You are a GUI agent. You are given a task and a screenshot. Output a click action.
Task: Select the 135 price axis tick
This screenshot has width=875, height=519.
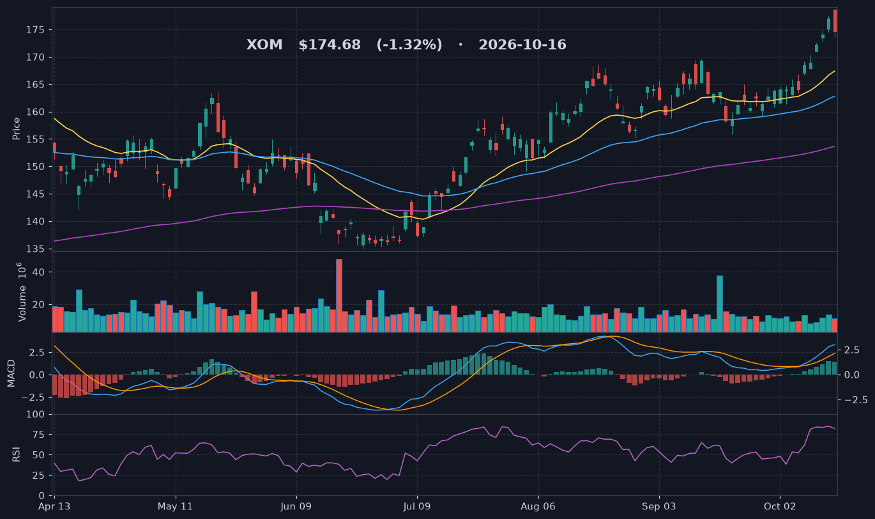[x=35, y=249]
